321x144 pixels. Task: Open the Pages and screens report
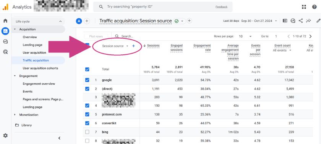pyautogui.click(x=43, y=99)
